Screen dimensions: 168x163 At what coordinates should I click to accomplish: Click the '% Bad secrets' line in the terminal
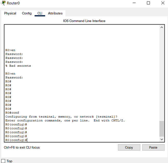(18, 66)
